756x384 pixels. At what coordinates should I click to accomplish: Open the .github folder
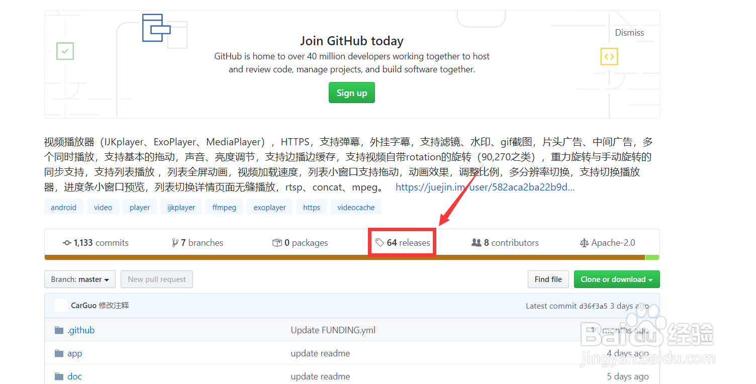(x=81, y=330)
